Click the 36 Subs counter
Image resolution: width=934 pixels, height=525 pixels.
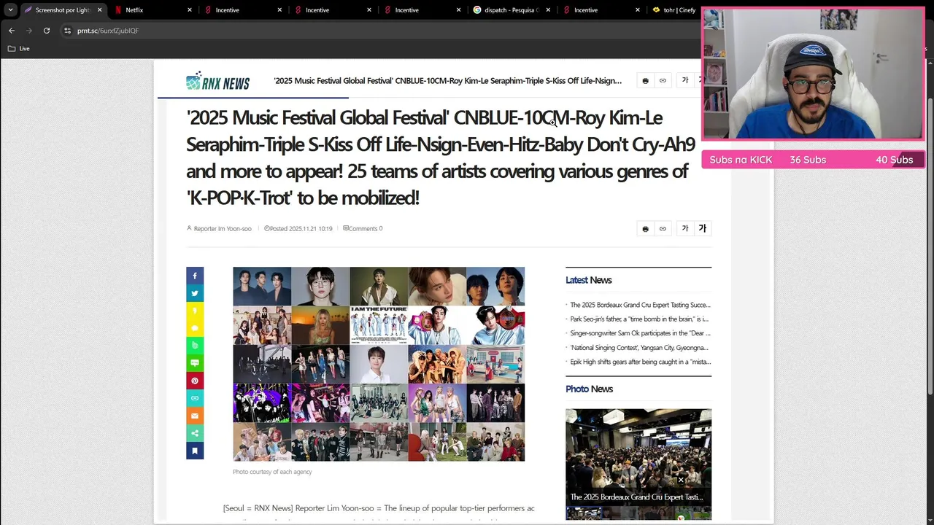click(x=808, y=160)
